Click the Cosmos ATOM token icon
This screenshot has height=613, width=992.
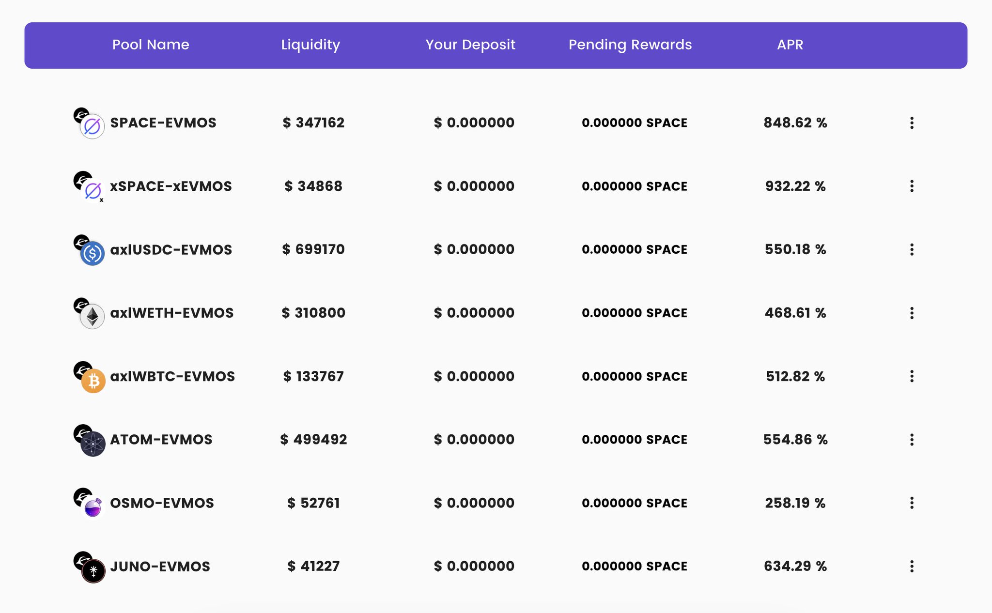click(93, 444)
